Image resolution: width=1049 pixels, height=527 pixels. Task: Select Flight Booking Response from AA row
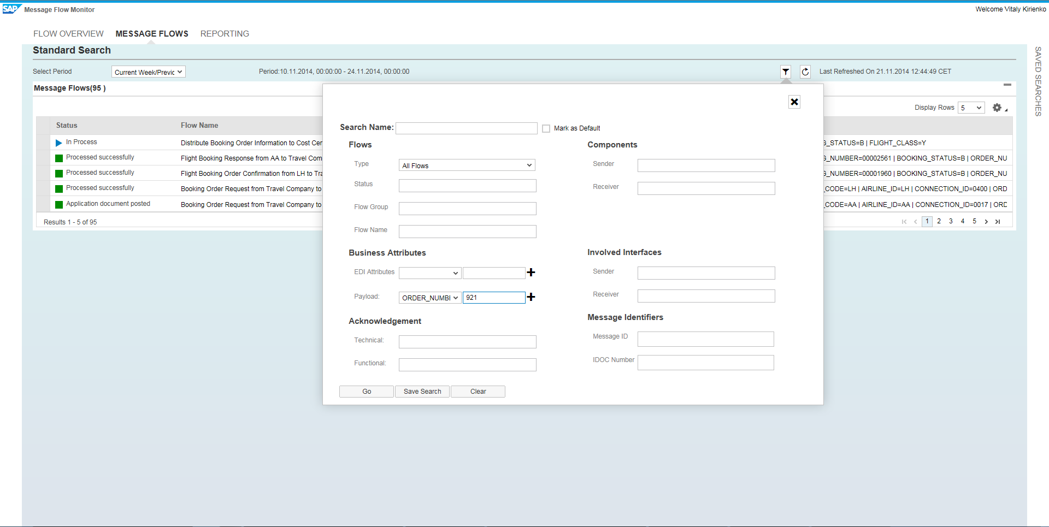click(x=251, y=158)
